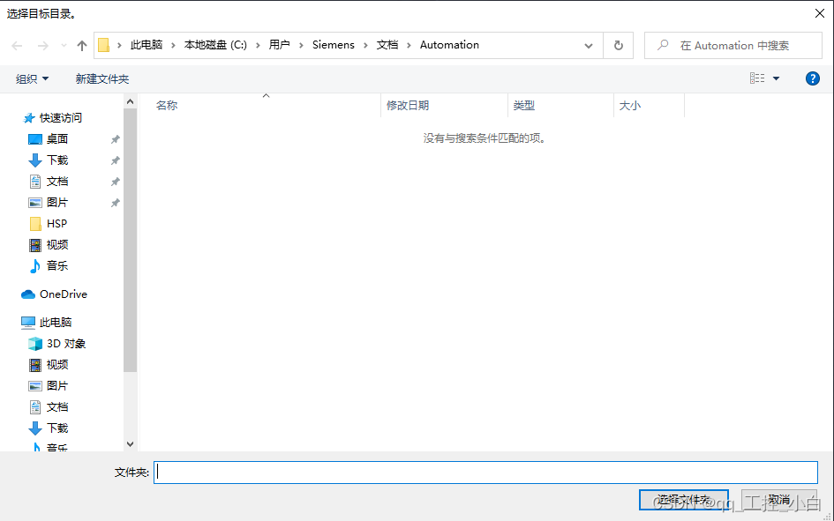Open the Siemens breadcrumb
The height and width of the screenshot is (521, 834).
(x=334, y=45)
